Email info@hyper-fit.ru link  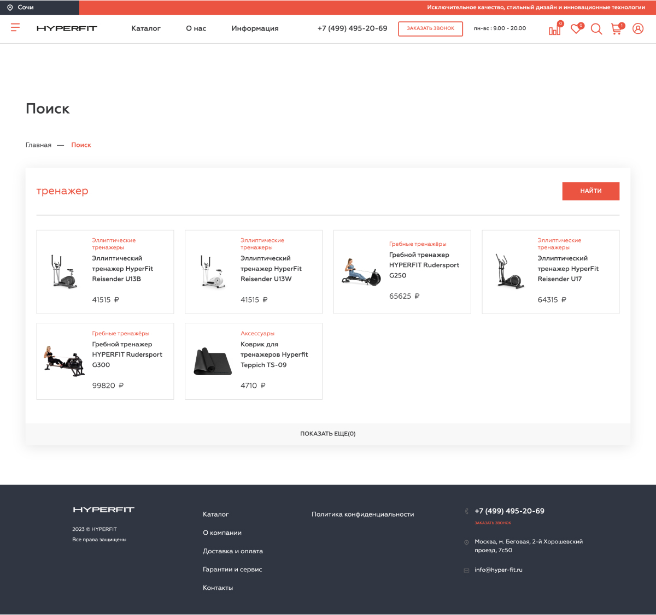tap(499, 570)
